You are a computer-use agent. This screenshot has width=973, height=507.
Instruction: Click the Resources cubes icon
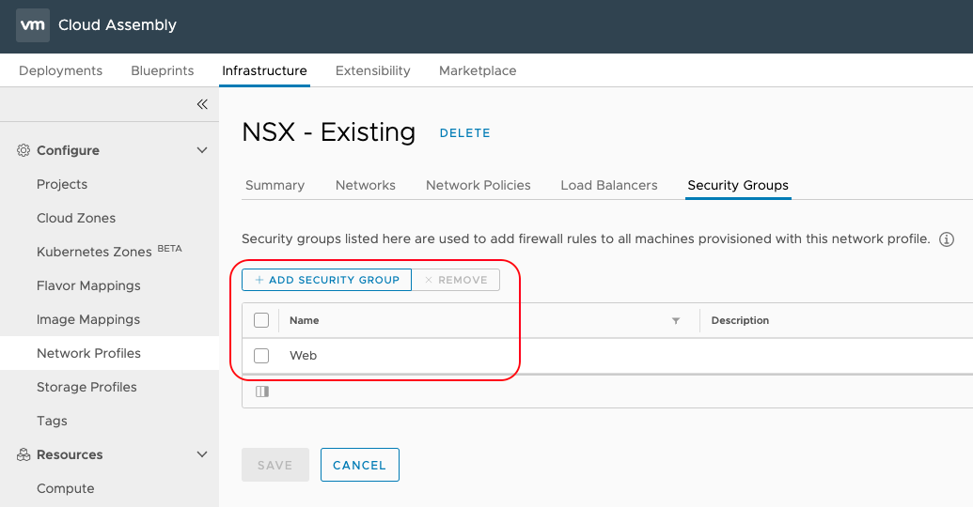point(24,454)
